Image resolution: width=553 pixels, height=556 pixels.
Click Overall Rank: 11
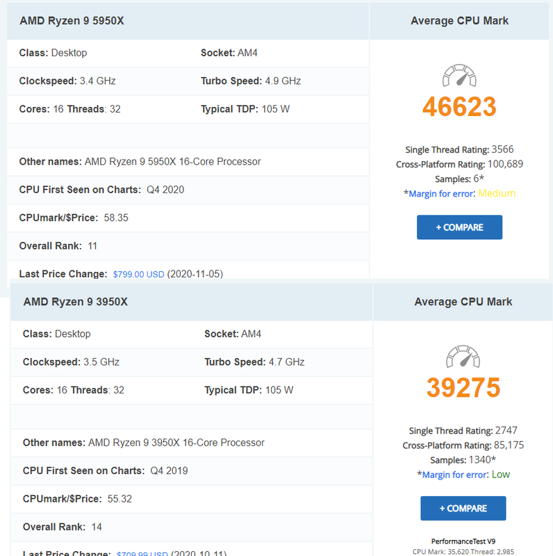click(58, 246)
